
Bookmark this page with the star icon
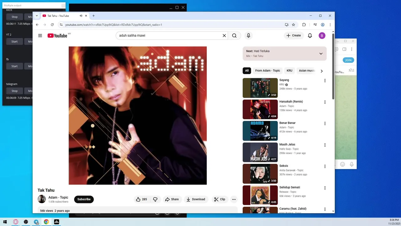[294, 24]
